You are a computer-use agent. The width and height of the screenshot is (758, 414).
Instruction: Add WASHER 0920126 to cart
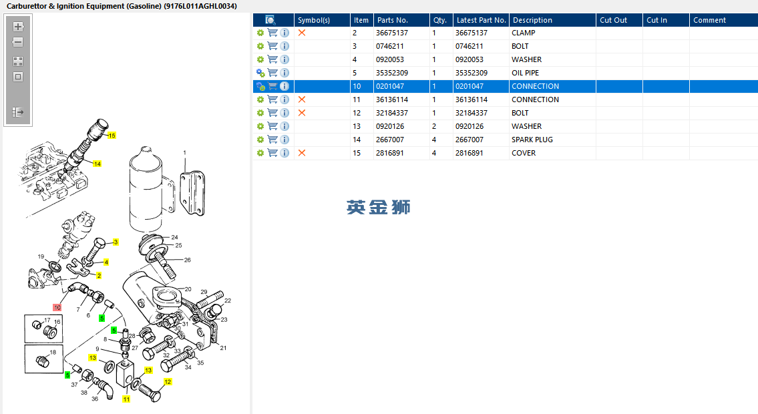pos(272,126)
